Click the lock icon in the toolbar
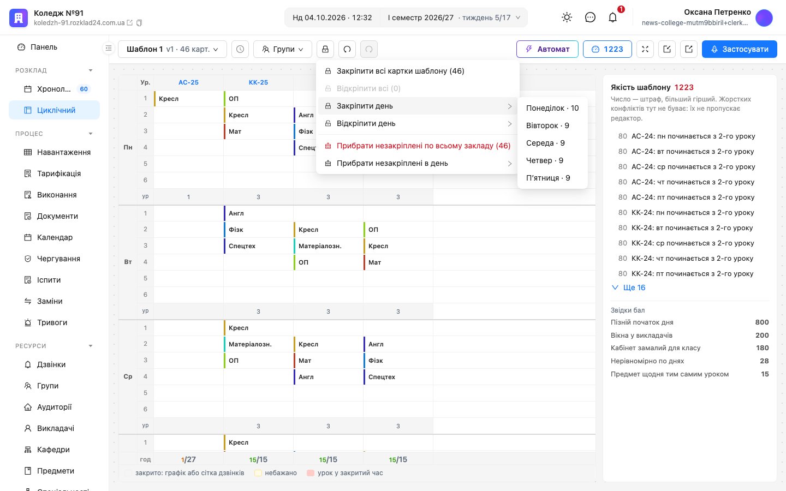Image resolution: width=786 pixels, height=491 pixels. point(325,49)
